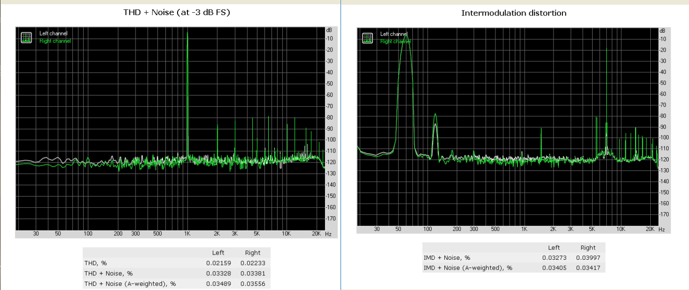Click the grid icon in the THD graph
The image size is (689, 290).
(x=26, y=37)
